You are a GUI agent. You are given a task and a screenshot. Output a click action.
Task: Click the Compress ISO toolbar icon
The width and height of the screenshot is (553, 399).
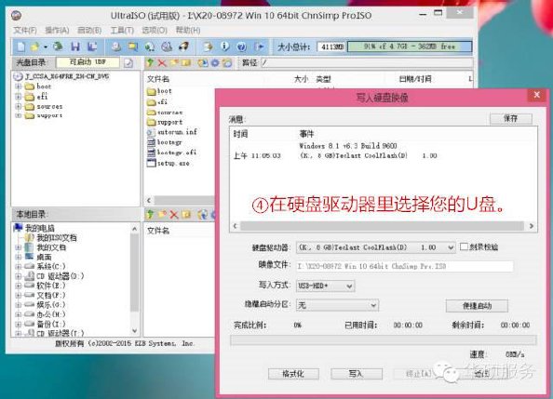click(150, 47)
